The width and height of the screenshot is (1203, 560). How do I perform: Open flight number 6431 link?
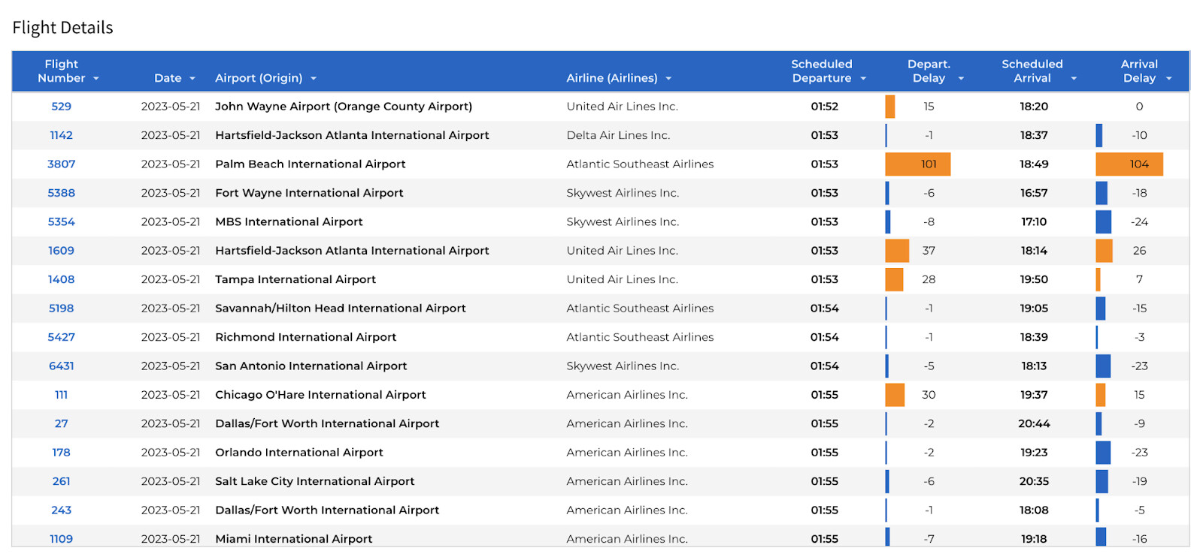[x=62, y=366]
